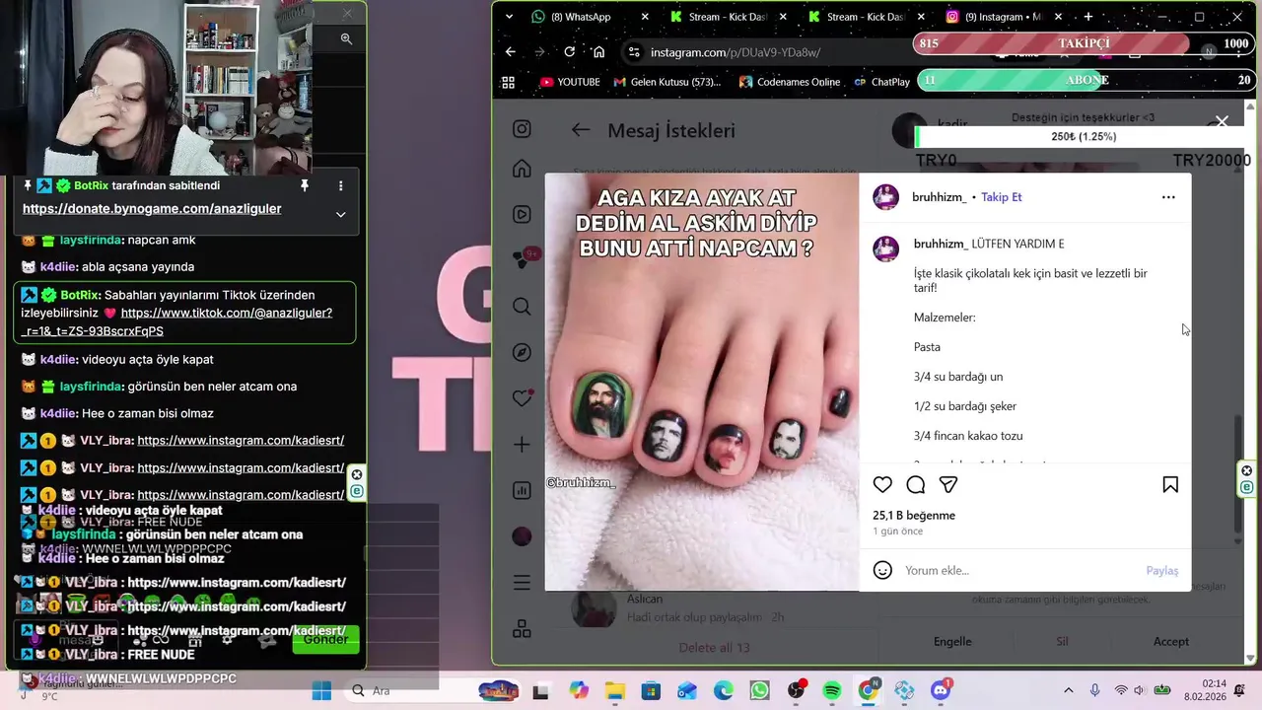Share the post via paper plane icon

pyautogui.click(x=948, y=484)
